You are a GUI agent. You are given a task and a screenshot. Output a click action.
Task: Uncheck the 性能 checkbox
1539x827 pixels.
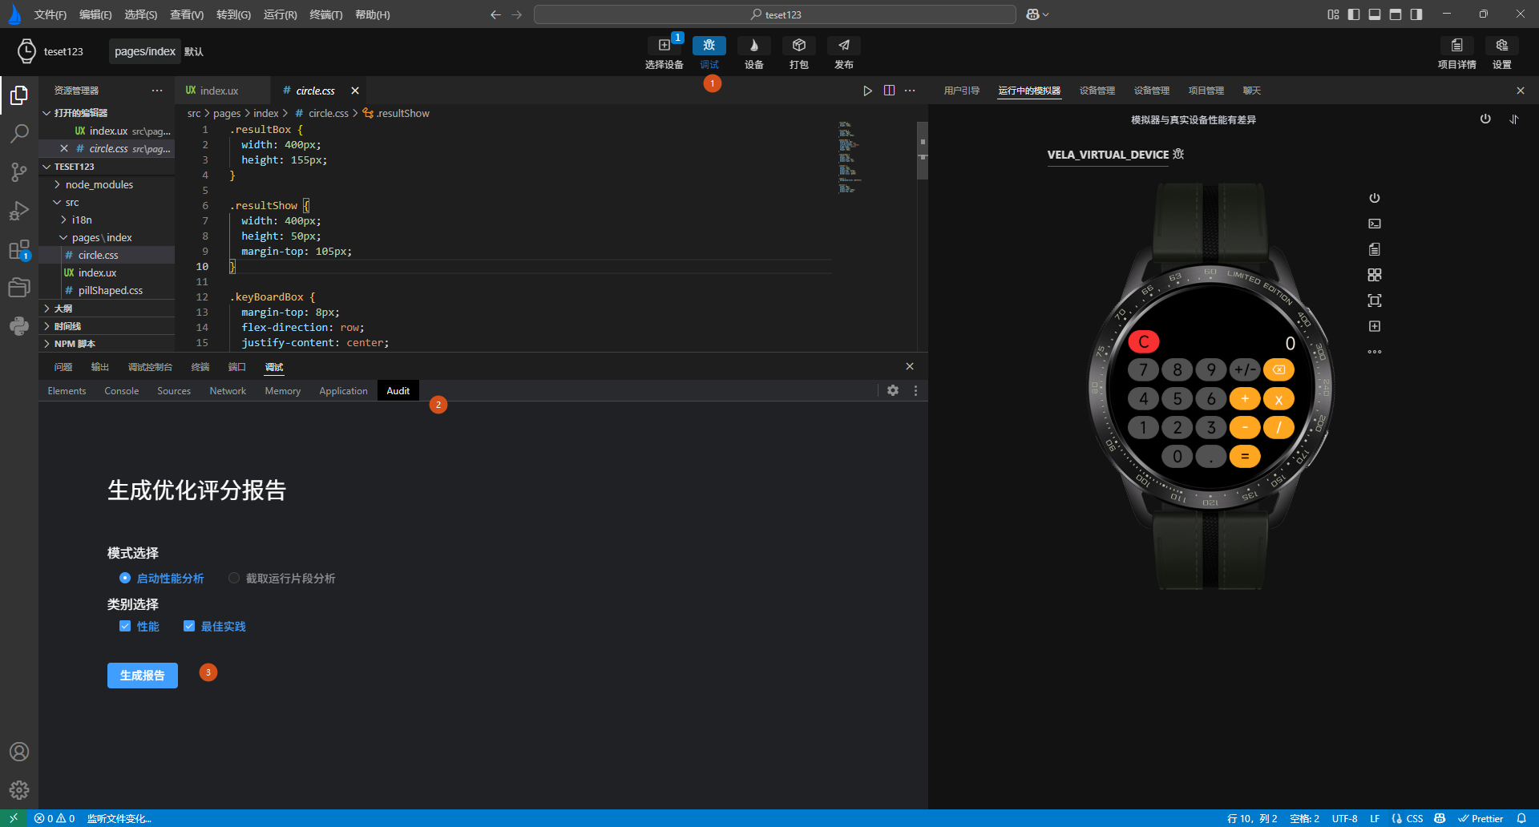pyautogui.click(x=125, y=626)
